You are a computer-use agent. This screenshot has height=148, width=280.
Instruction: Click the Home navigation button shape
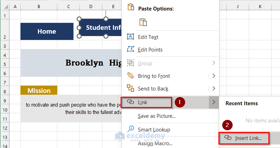pyautogui.click(x=47, y=31)
